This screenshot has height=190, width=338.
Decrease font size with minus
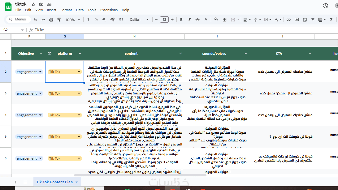pyautogui.click(x=156, y=19)
